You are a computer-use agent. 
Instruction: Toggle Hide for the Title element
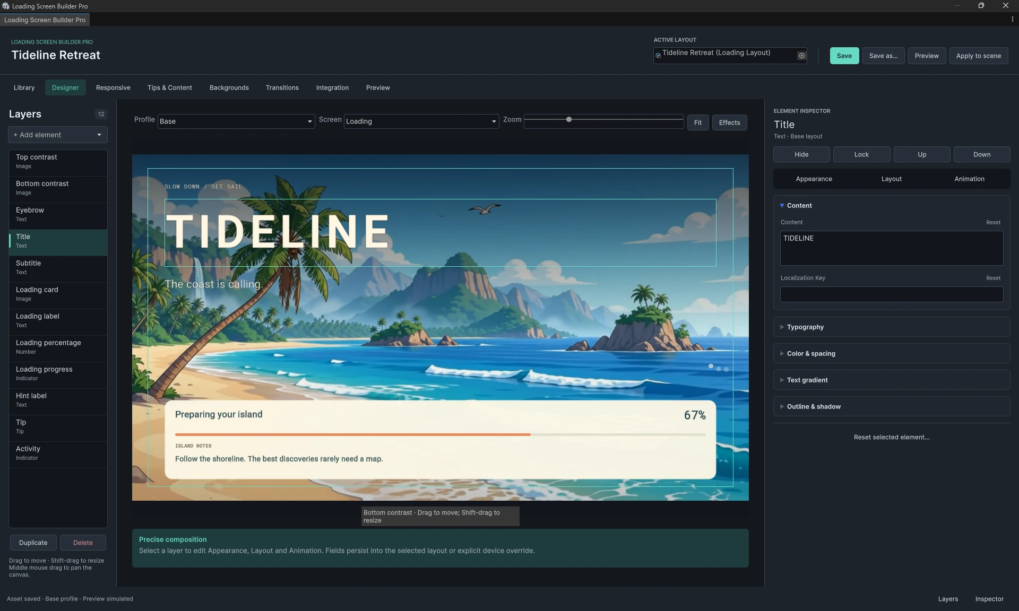click(x=801, y=154)
